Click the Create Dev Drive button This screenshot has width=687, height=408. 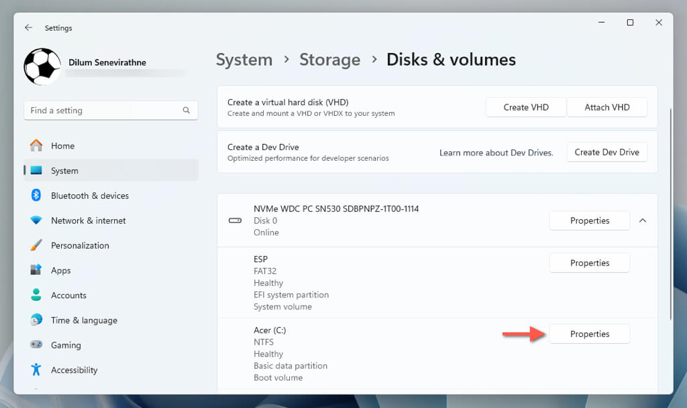tap(606, 152)
